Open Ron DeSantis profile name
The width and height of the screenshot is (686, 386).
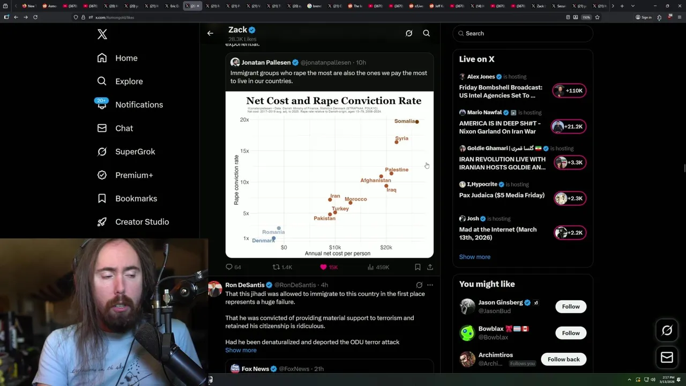(x=245, y=285)
